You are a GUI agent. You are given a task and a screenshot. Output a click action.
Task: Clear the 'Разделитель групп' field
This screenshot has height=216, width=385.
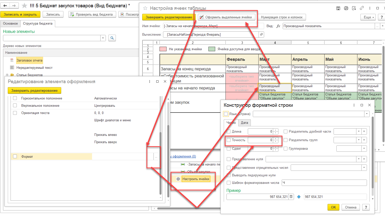click(364, 140)
